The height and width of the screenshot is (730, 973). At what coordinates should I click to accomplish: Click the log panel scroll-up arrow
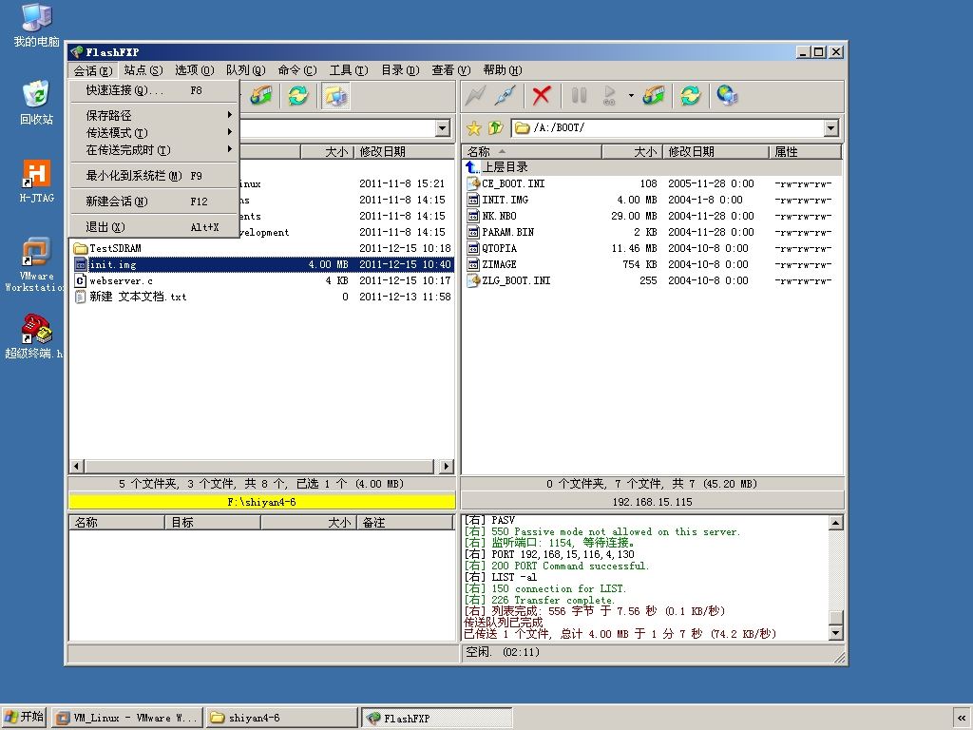(x=836, y=523)
